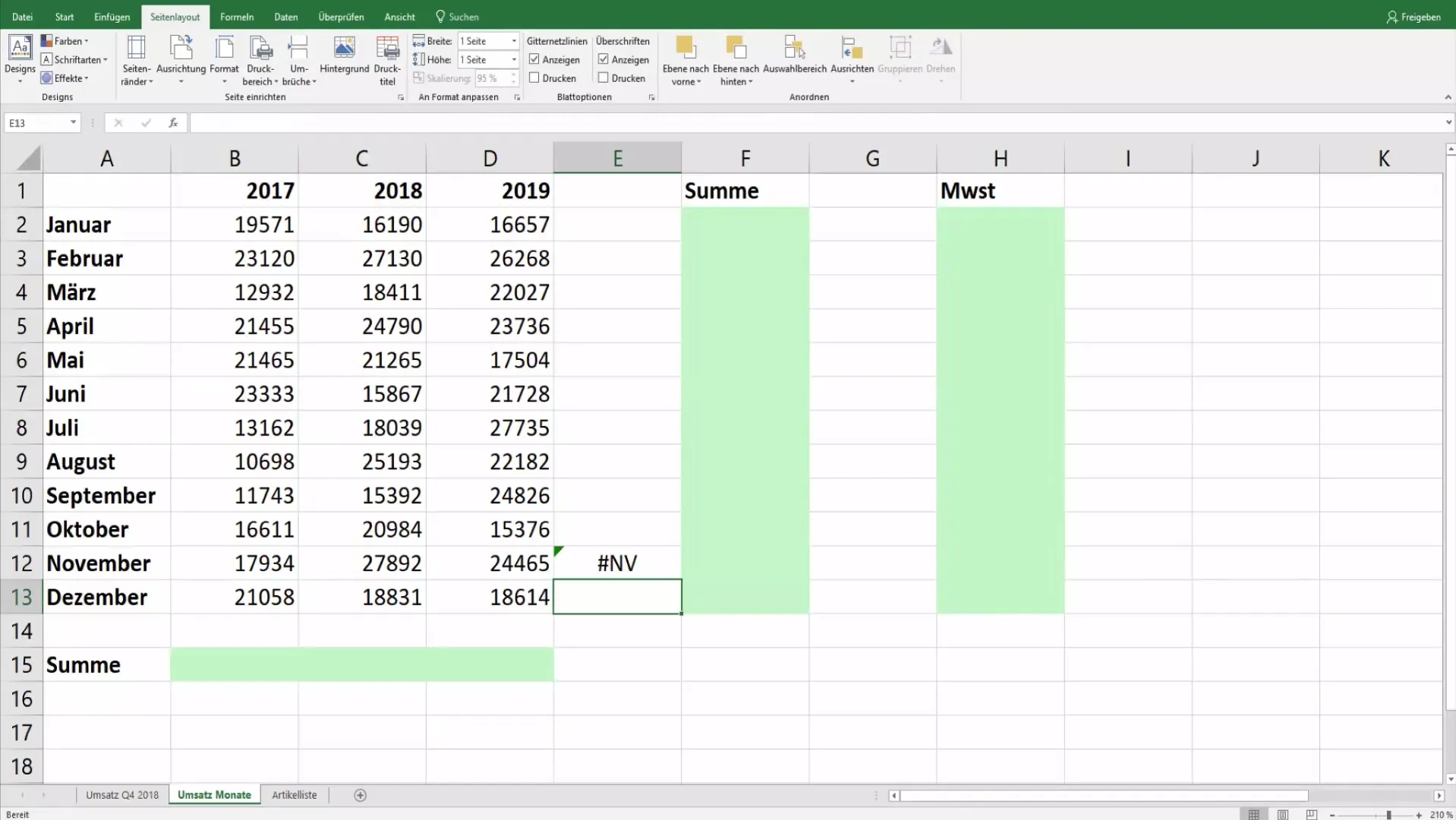This screenshot has height=820, width=1456.
Task: Click the zoom slider handle
Action: click(1388, 815)
